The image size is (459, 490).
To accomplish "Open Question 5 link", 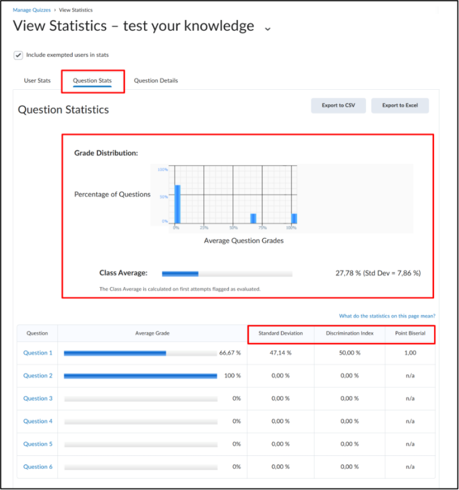I will click(38, 444).
